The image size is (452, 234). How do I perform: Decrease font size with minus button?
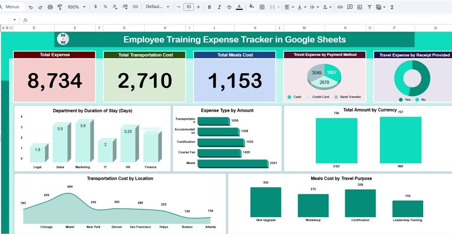179,7
